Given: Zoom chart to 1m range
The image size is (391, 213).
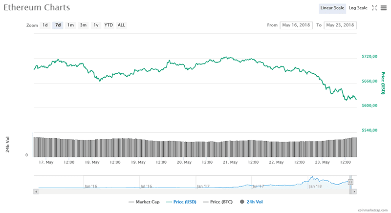Looking at the screenshot, I should tap(70, 25).
